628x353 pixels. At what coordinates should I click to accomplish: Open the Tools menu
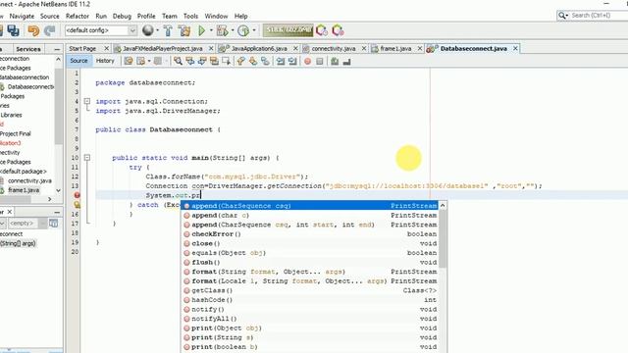click(190, 16)
